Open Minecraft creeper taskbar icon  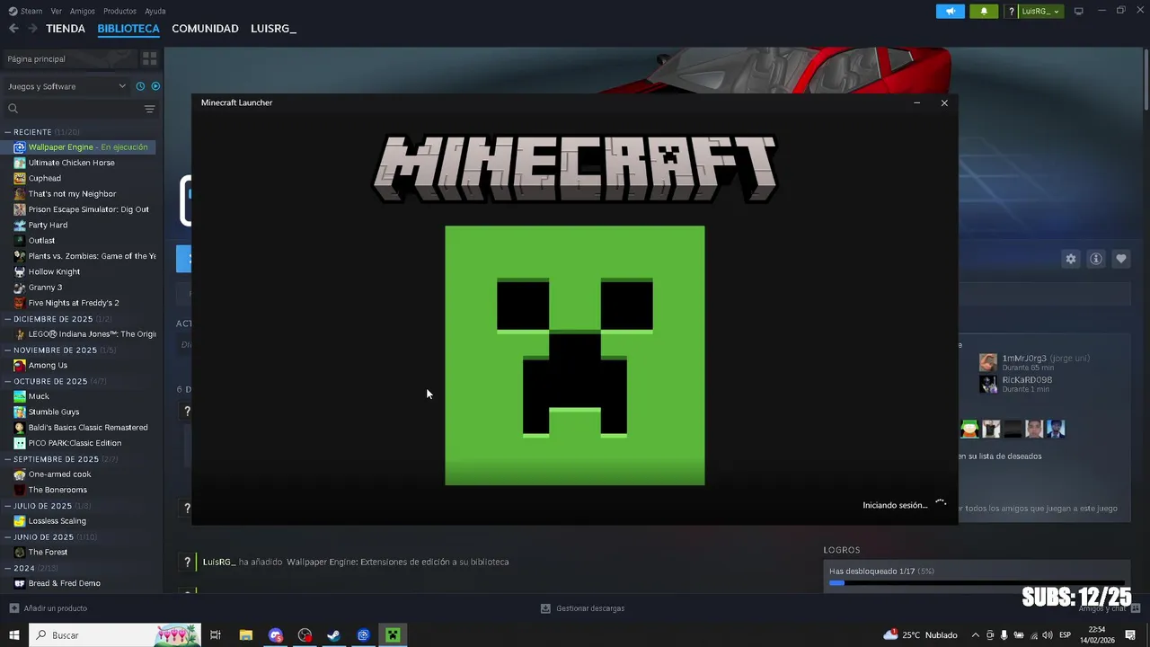point(393,635)
